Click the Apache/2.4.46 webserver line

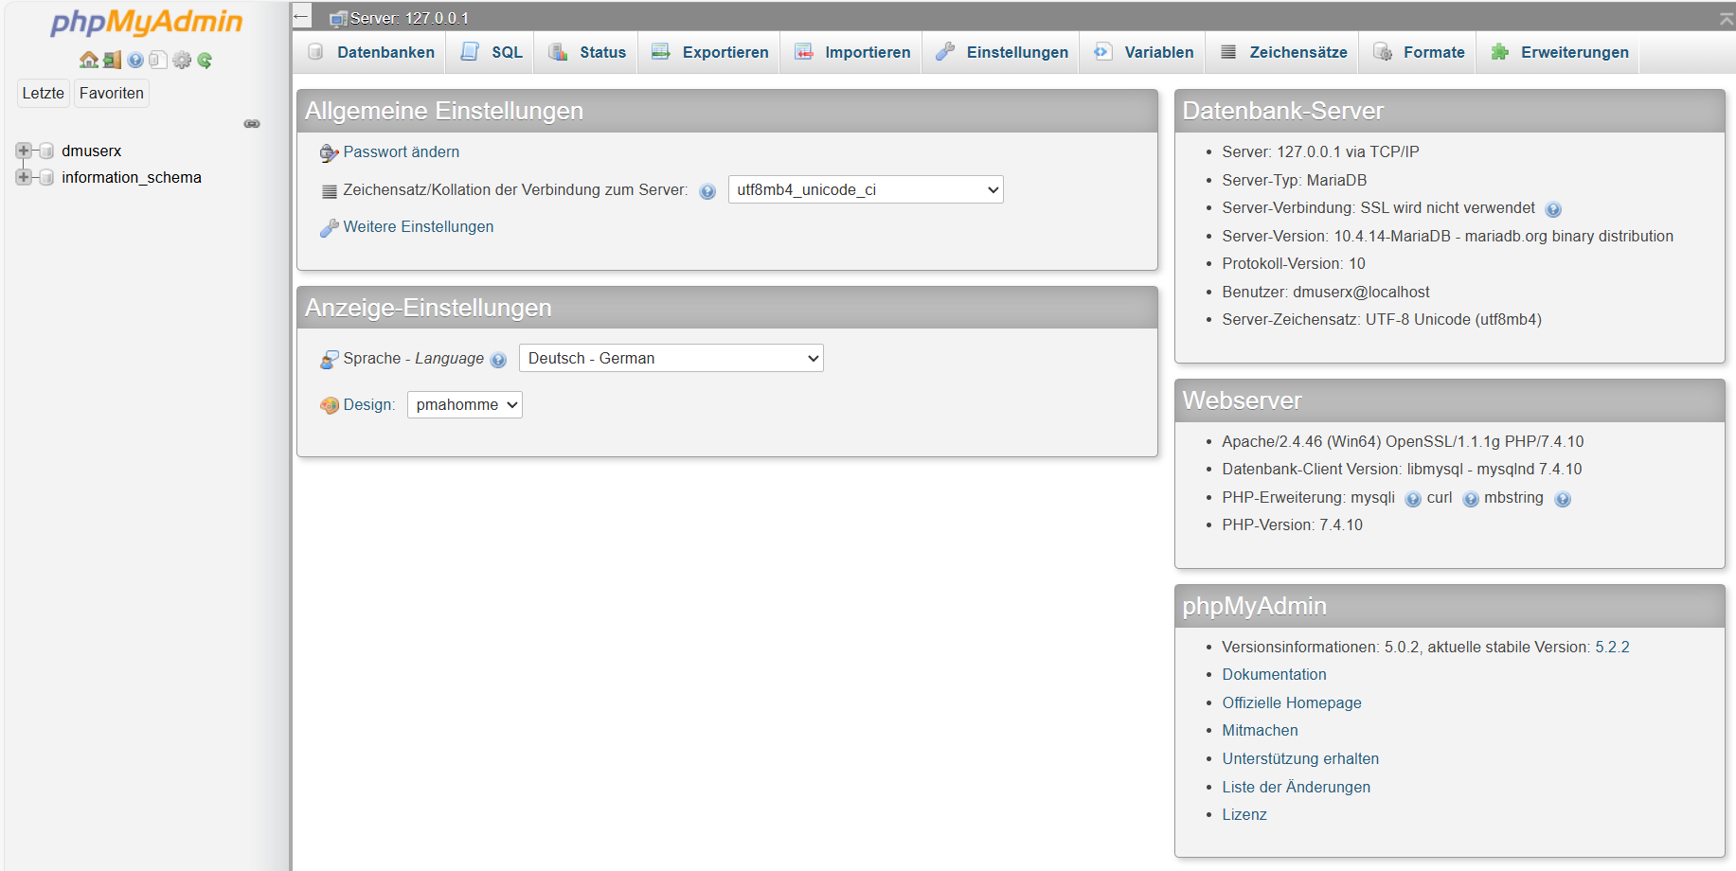pyautogui.click(x=1403, y=441)
